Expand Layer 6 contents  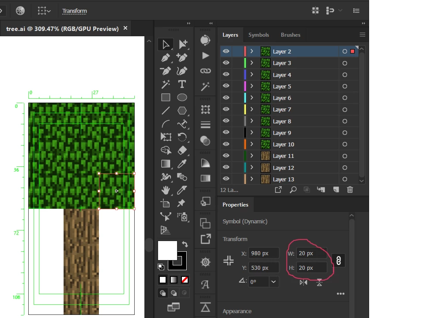(x=252, y=98)
